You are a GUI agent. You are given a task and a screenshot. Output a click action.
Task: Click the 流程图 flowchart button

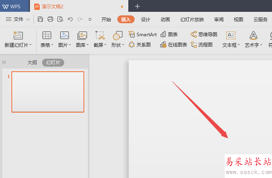click(x=202, y=45)
